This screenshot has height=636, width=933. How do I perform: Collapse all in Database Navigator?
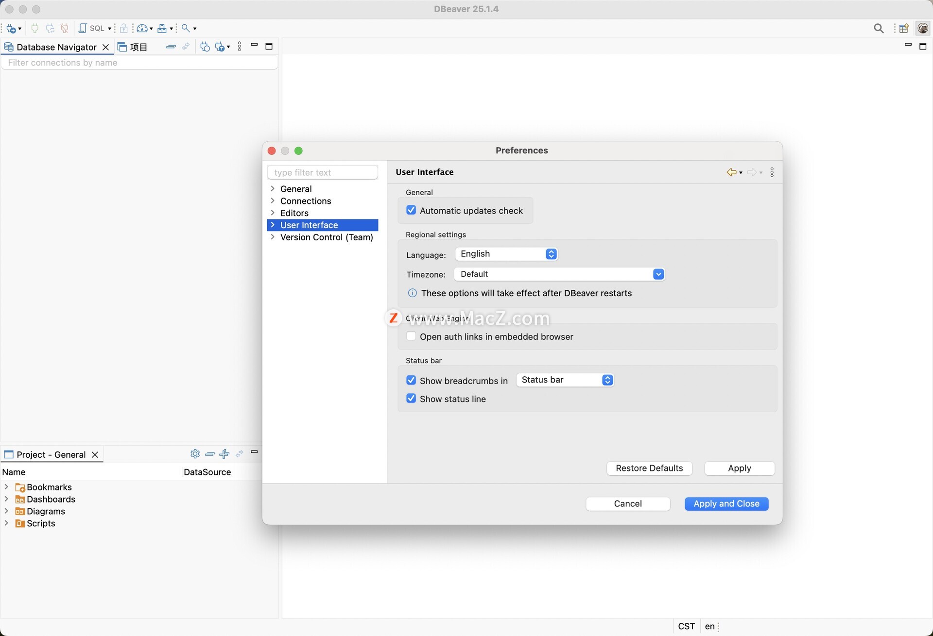pos(171,47)
